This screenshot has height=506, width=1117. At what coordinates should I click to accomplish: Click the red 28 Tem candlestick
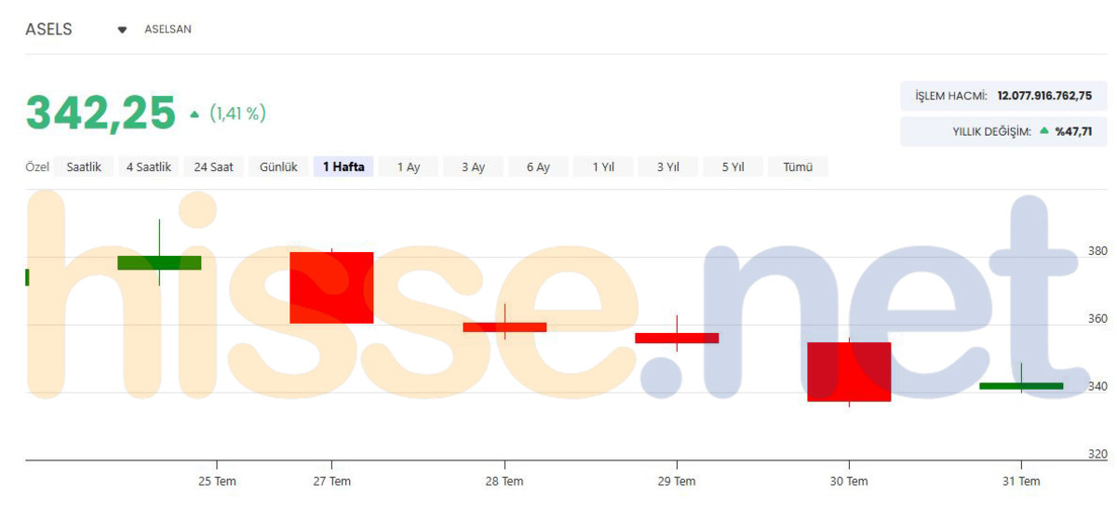(x=505, y=326)
